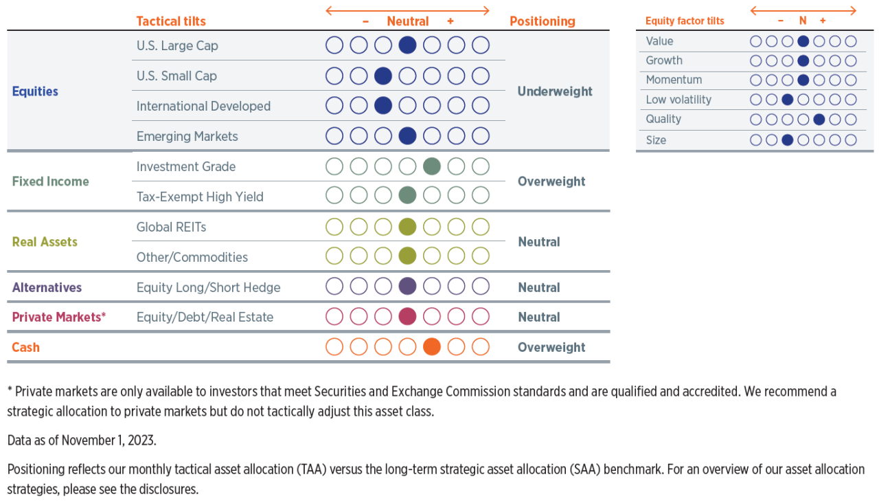The height and width of the screenshot is (501, 879).
Task: Choose the filled green Investment Grade circle
Action: tap(432, 166)
